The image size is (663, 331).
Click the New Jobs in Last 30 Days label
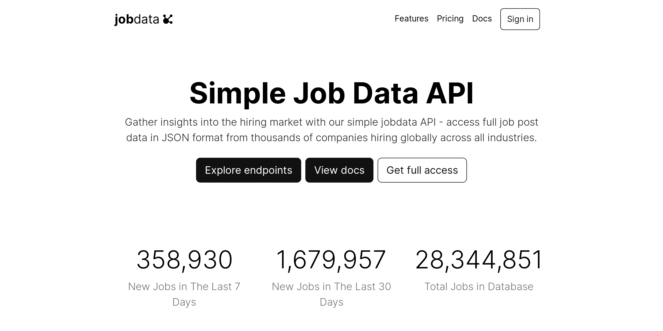(x=331, y=294)
